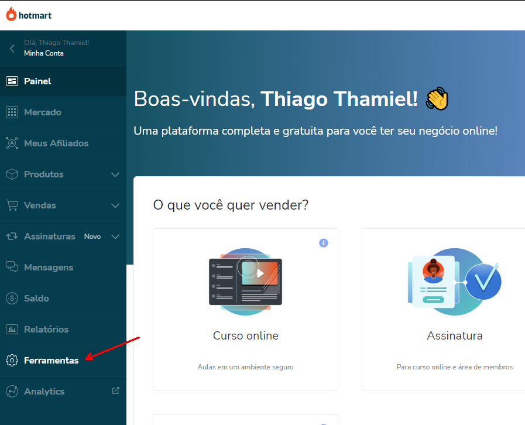Click the Saldo dollar coin icon
The image size is (525, 425).
(x=12, y=299)
